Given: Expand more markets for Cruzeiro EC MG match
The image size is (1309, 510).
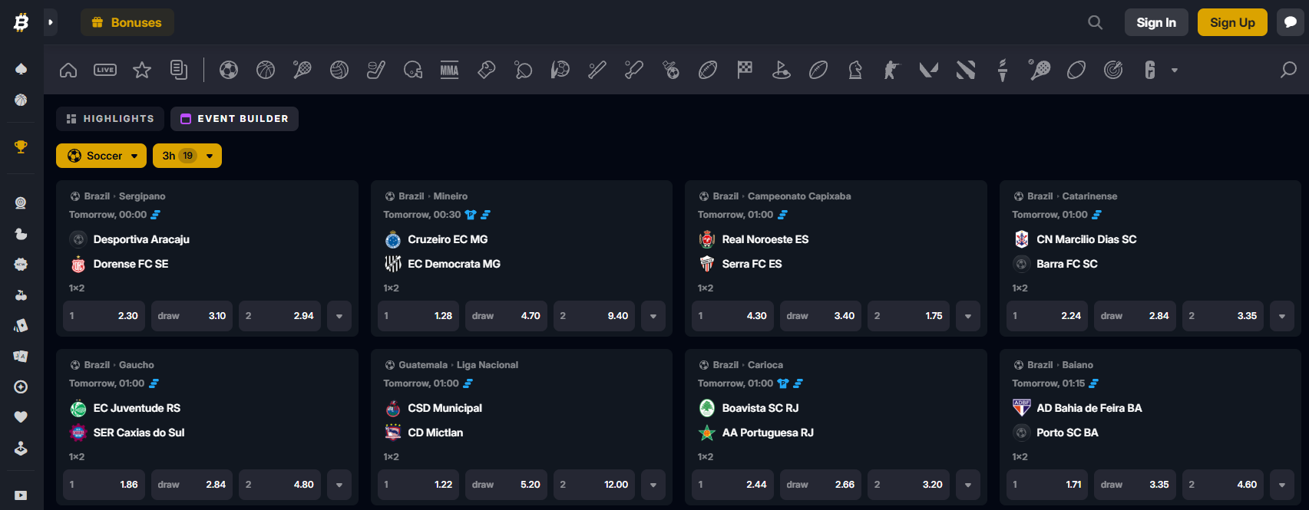Looking at the screenshot, I should click(653, 316).
